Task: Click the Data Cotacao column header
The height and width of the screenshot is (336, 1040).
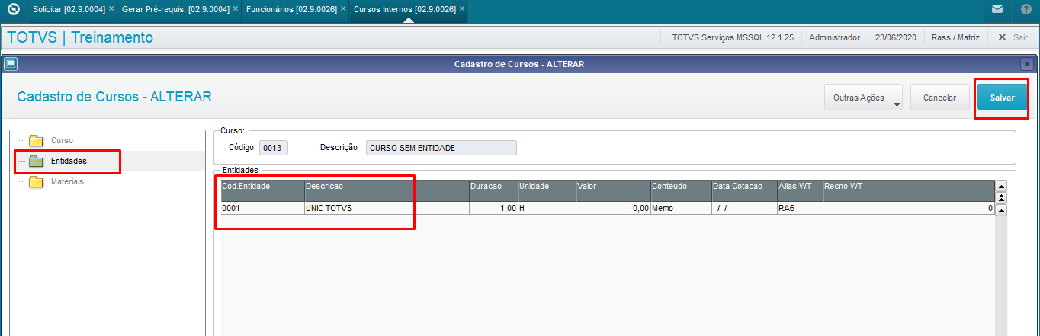Action: 744,190
